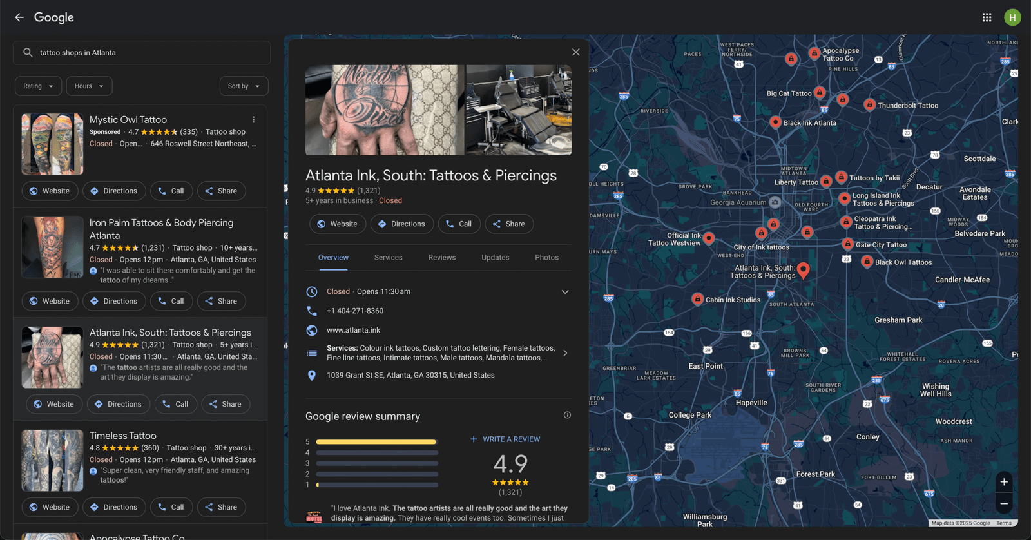The height and width of the screenshot is (540, 1031).
Task: Click the 1-star rating bar
Action: (378, 485)
